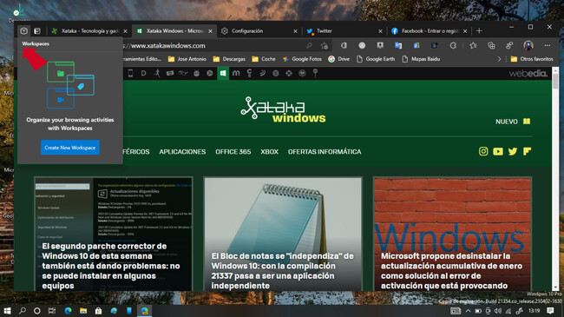The width and height of the screenshot is (564, 317).
Task: Switch to the Configuración tab
Action: coord(259,31)
